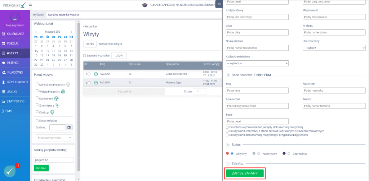Screen dimensions: 369x181
Task: Tick the Dodane dzisiaj checkbox
Action: [37, 121]
